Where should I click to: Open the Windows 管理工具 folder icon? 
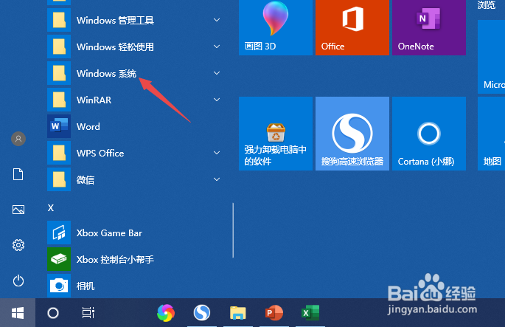tap(59, 21)
